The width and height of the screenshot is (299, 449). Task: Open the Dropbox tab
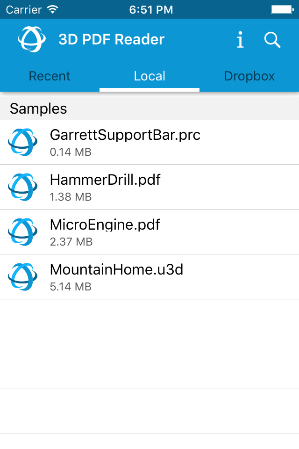249,76
